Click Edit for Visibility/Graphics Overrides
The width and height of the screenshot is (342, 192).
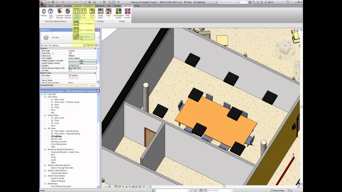click(x=82, y=61)
